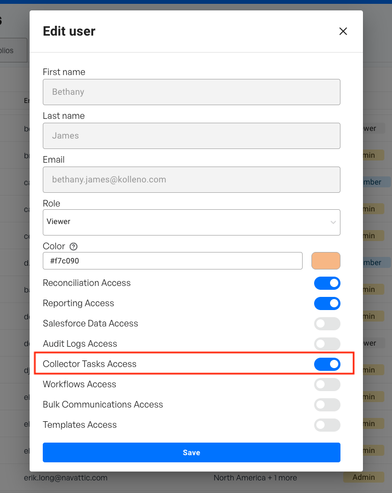Open the Viewer role selector
Image resolution: width=392 pixels, height=493 pixels.
[186, 222]
